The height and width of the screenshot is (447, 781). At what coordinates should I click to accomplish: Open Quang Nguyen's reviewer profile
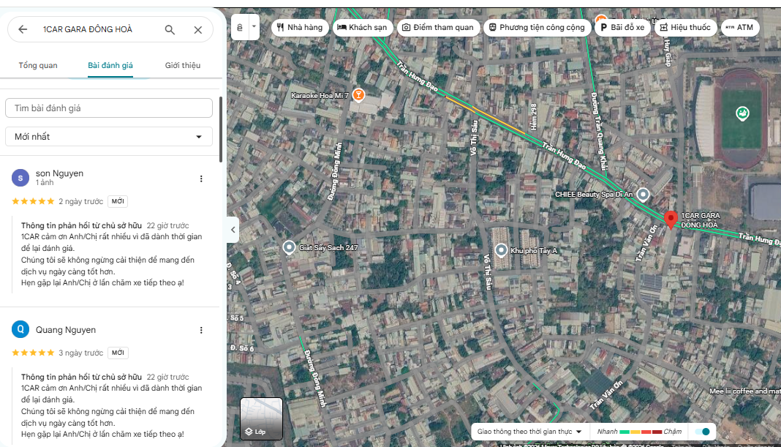coord(65,330)
